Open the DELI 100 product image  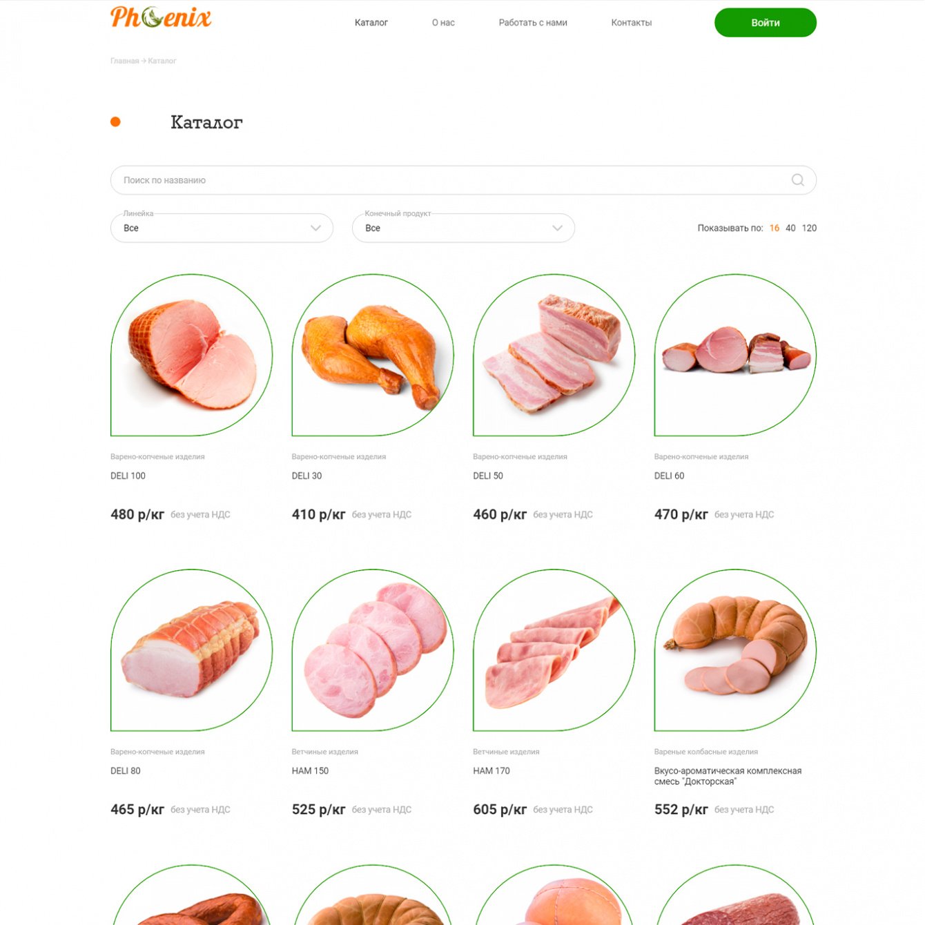tap(192, 355)
